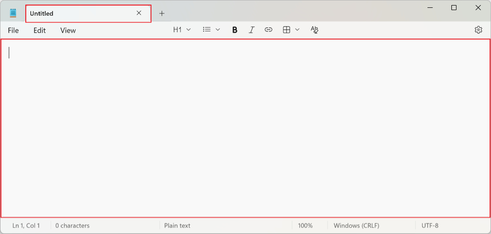Open the Edit menu
Image resolution: width=491 pixels, height=234 pixels.
tap(40, 30)
